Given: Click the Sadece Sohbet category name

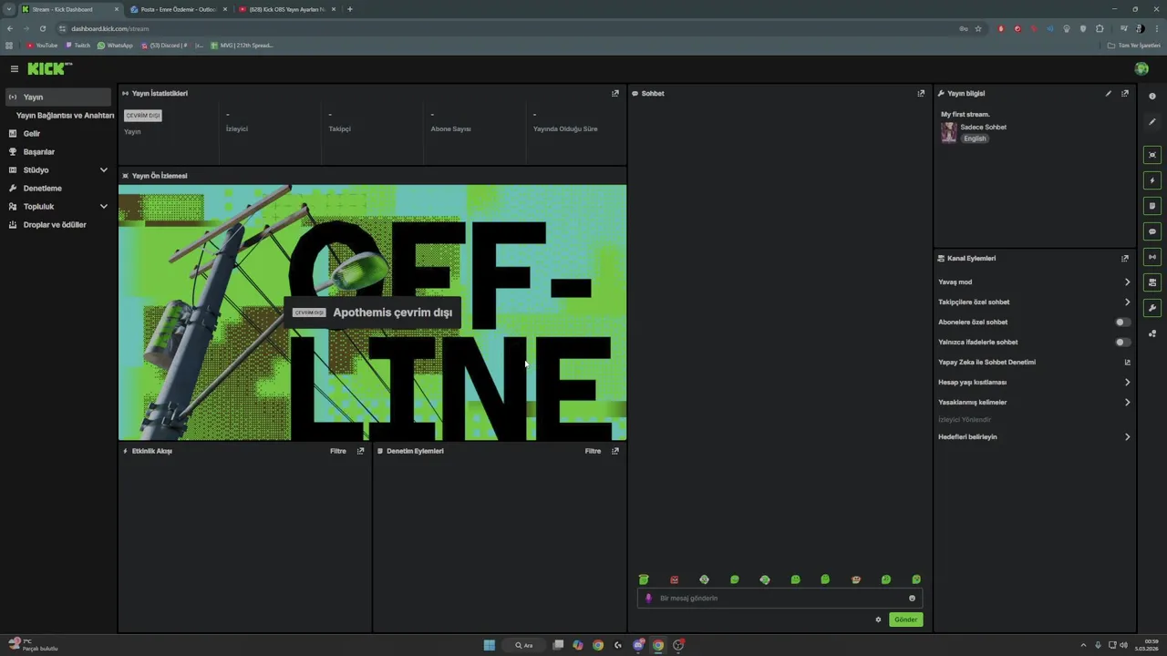Looking at the screenshot, I should [983, 127].
